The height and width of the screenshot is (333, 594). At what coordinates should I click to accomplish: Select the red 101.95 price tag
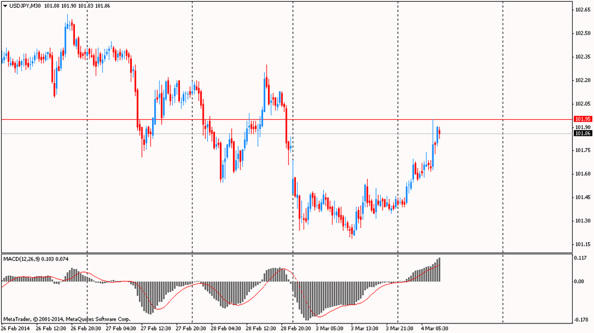pyautogui.click(x=583, y=119)
